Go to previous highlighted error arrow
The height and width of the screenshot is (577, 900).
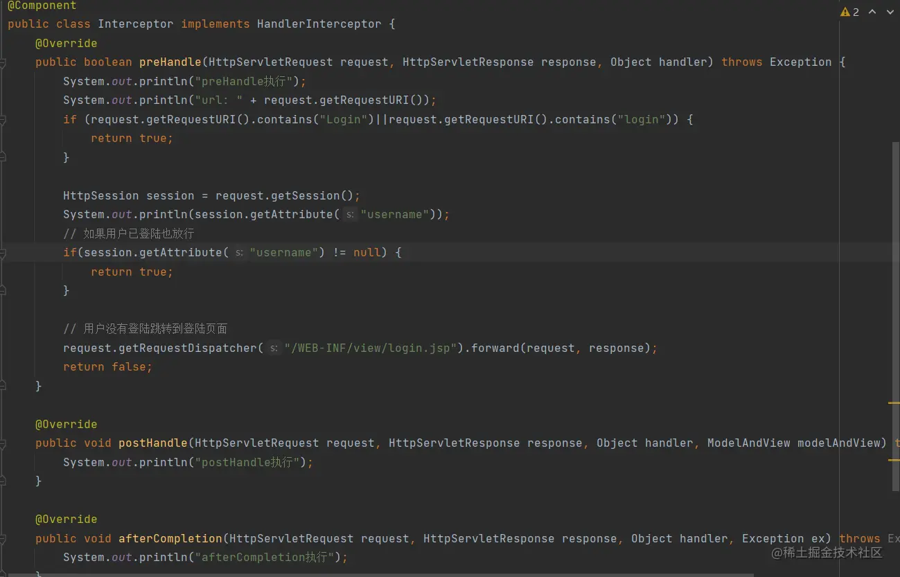click(x=872, y=12)
